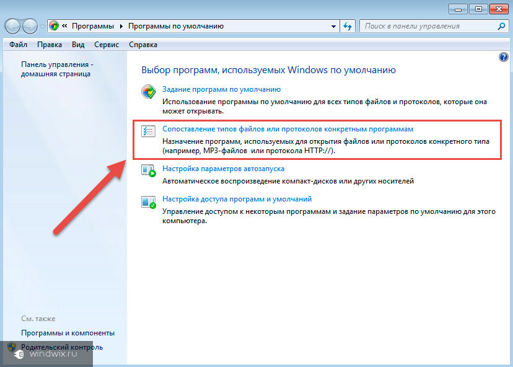Image resolution: width=513 pixels, height=367 pixels.
Task: Open the recent pages dropdown arrow
Action: [x=42, y=27]
